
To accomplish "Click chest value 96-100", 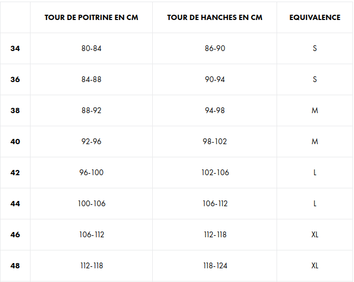I will [x=91, y=173].
